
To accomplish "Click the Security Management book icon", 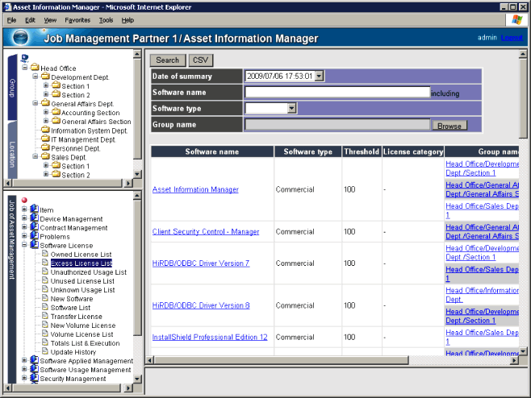I will [x=35, y=379].
